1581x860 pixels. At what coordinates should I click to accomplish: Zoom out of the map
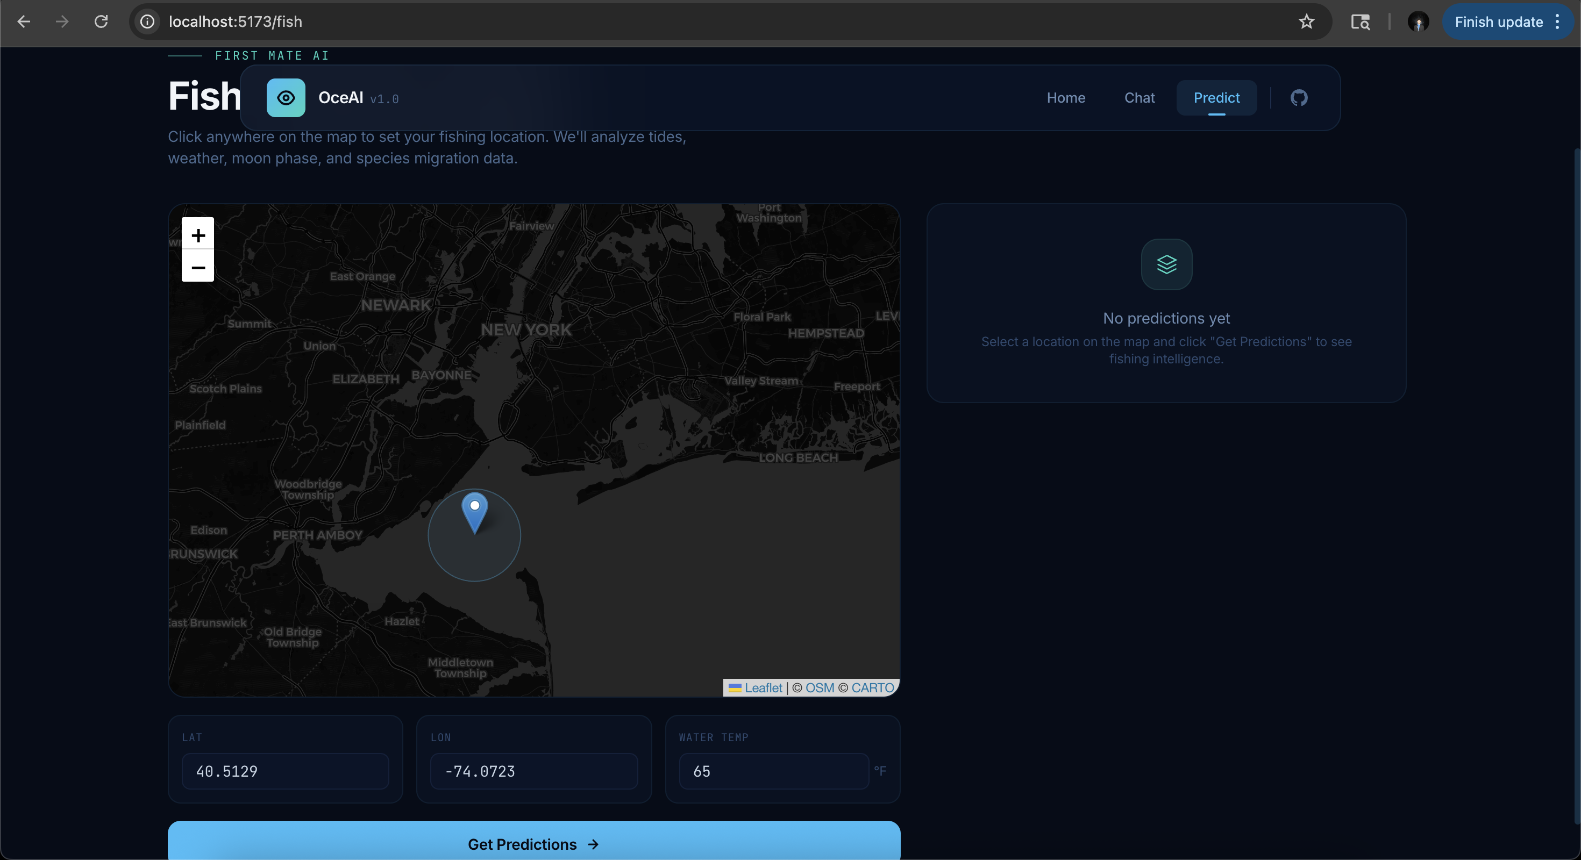click(198, 267)
